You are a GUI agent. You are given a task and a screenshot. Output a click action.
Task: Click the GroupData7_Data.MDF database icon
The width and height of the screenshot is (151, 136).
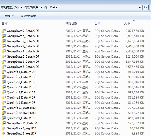click(4, 36)
